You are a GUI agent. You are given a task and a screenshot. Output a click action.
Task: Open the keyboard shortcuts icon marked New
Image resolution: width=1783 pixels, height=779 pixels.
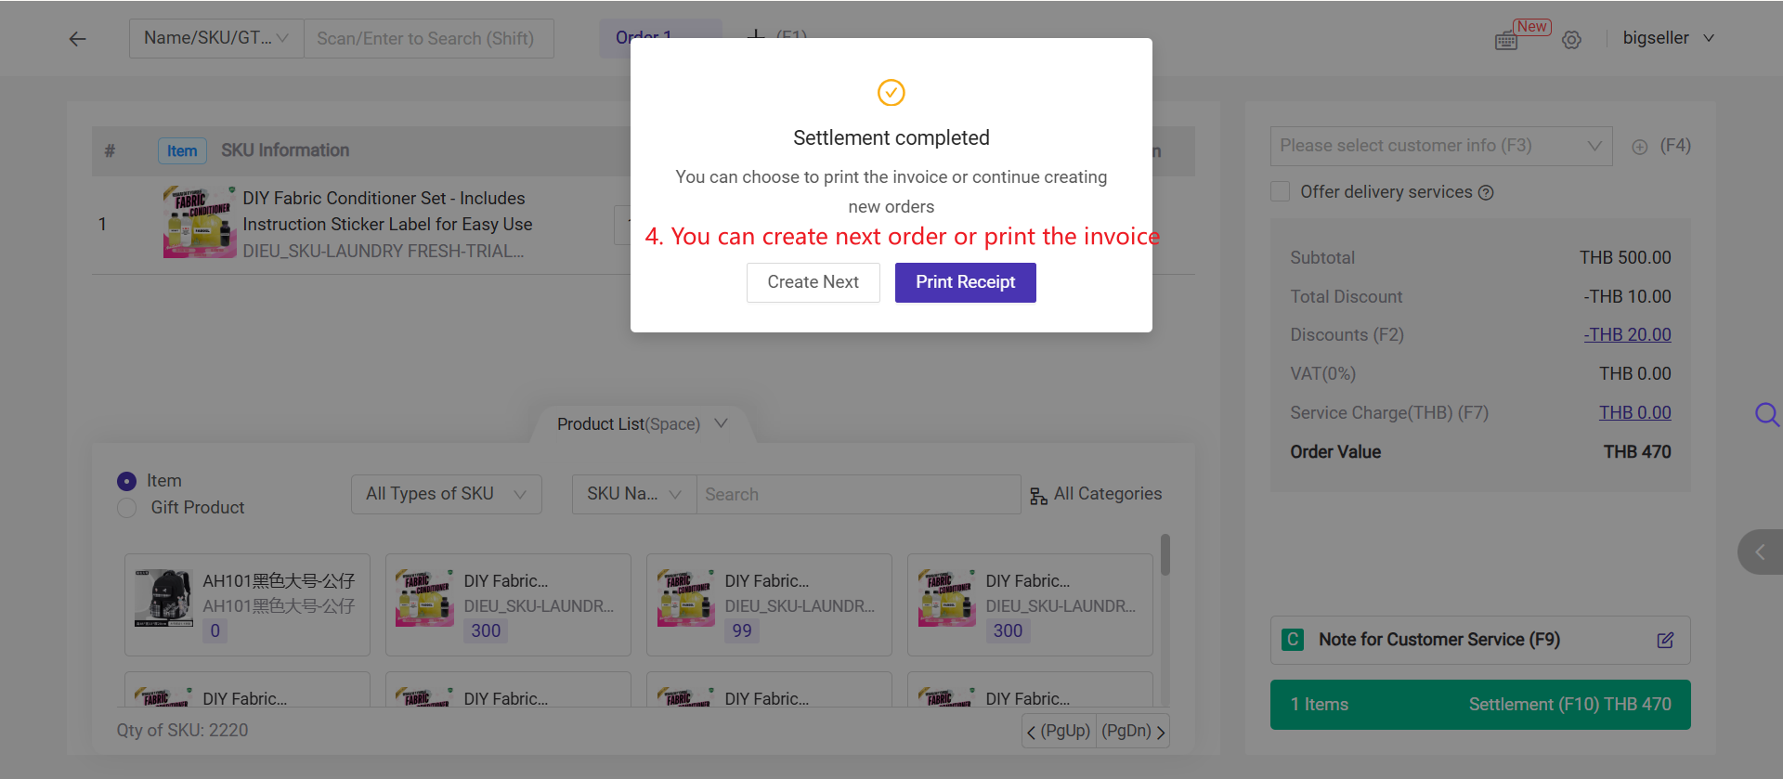1506,41
